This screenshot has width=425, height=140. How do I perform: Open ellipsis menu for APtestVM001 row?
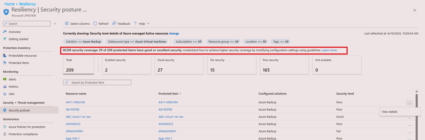(409, 132)
